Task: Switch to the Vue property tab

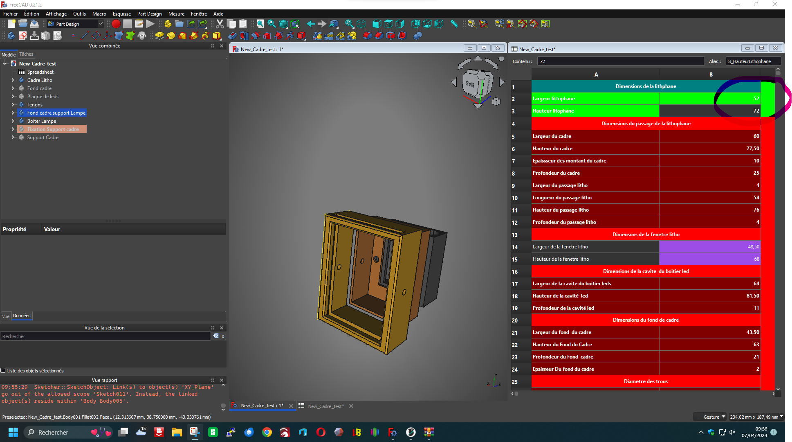Action: 6,316
